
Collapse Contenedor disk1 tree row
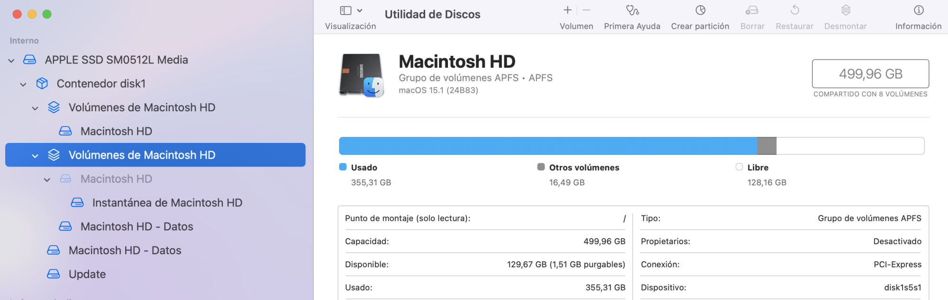tap(23, 84)
